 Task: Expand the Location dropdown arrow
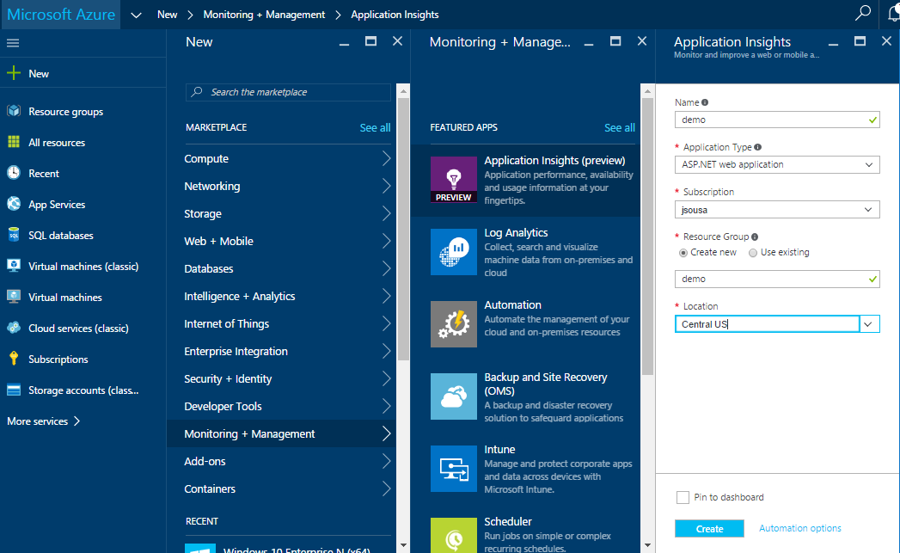[x=869, y=324]
